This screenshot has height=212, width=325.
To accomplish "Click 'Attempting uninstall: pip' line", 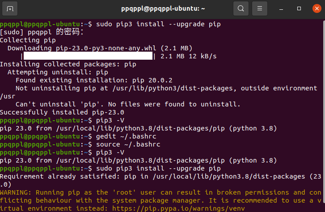I will coord(58,72).
